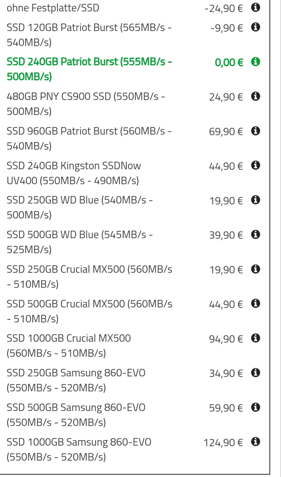This screenshot has height=477, width=281.
Task: Open info for 250GB WD Blue
Action: tap(255, 200)
